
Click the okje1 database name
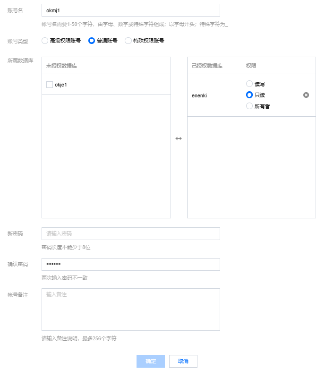pyautogui.click(x=61, y=85)
